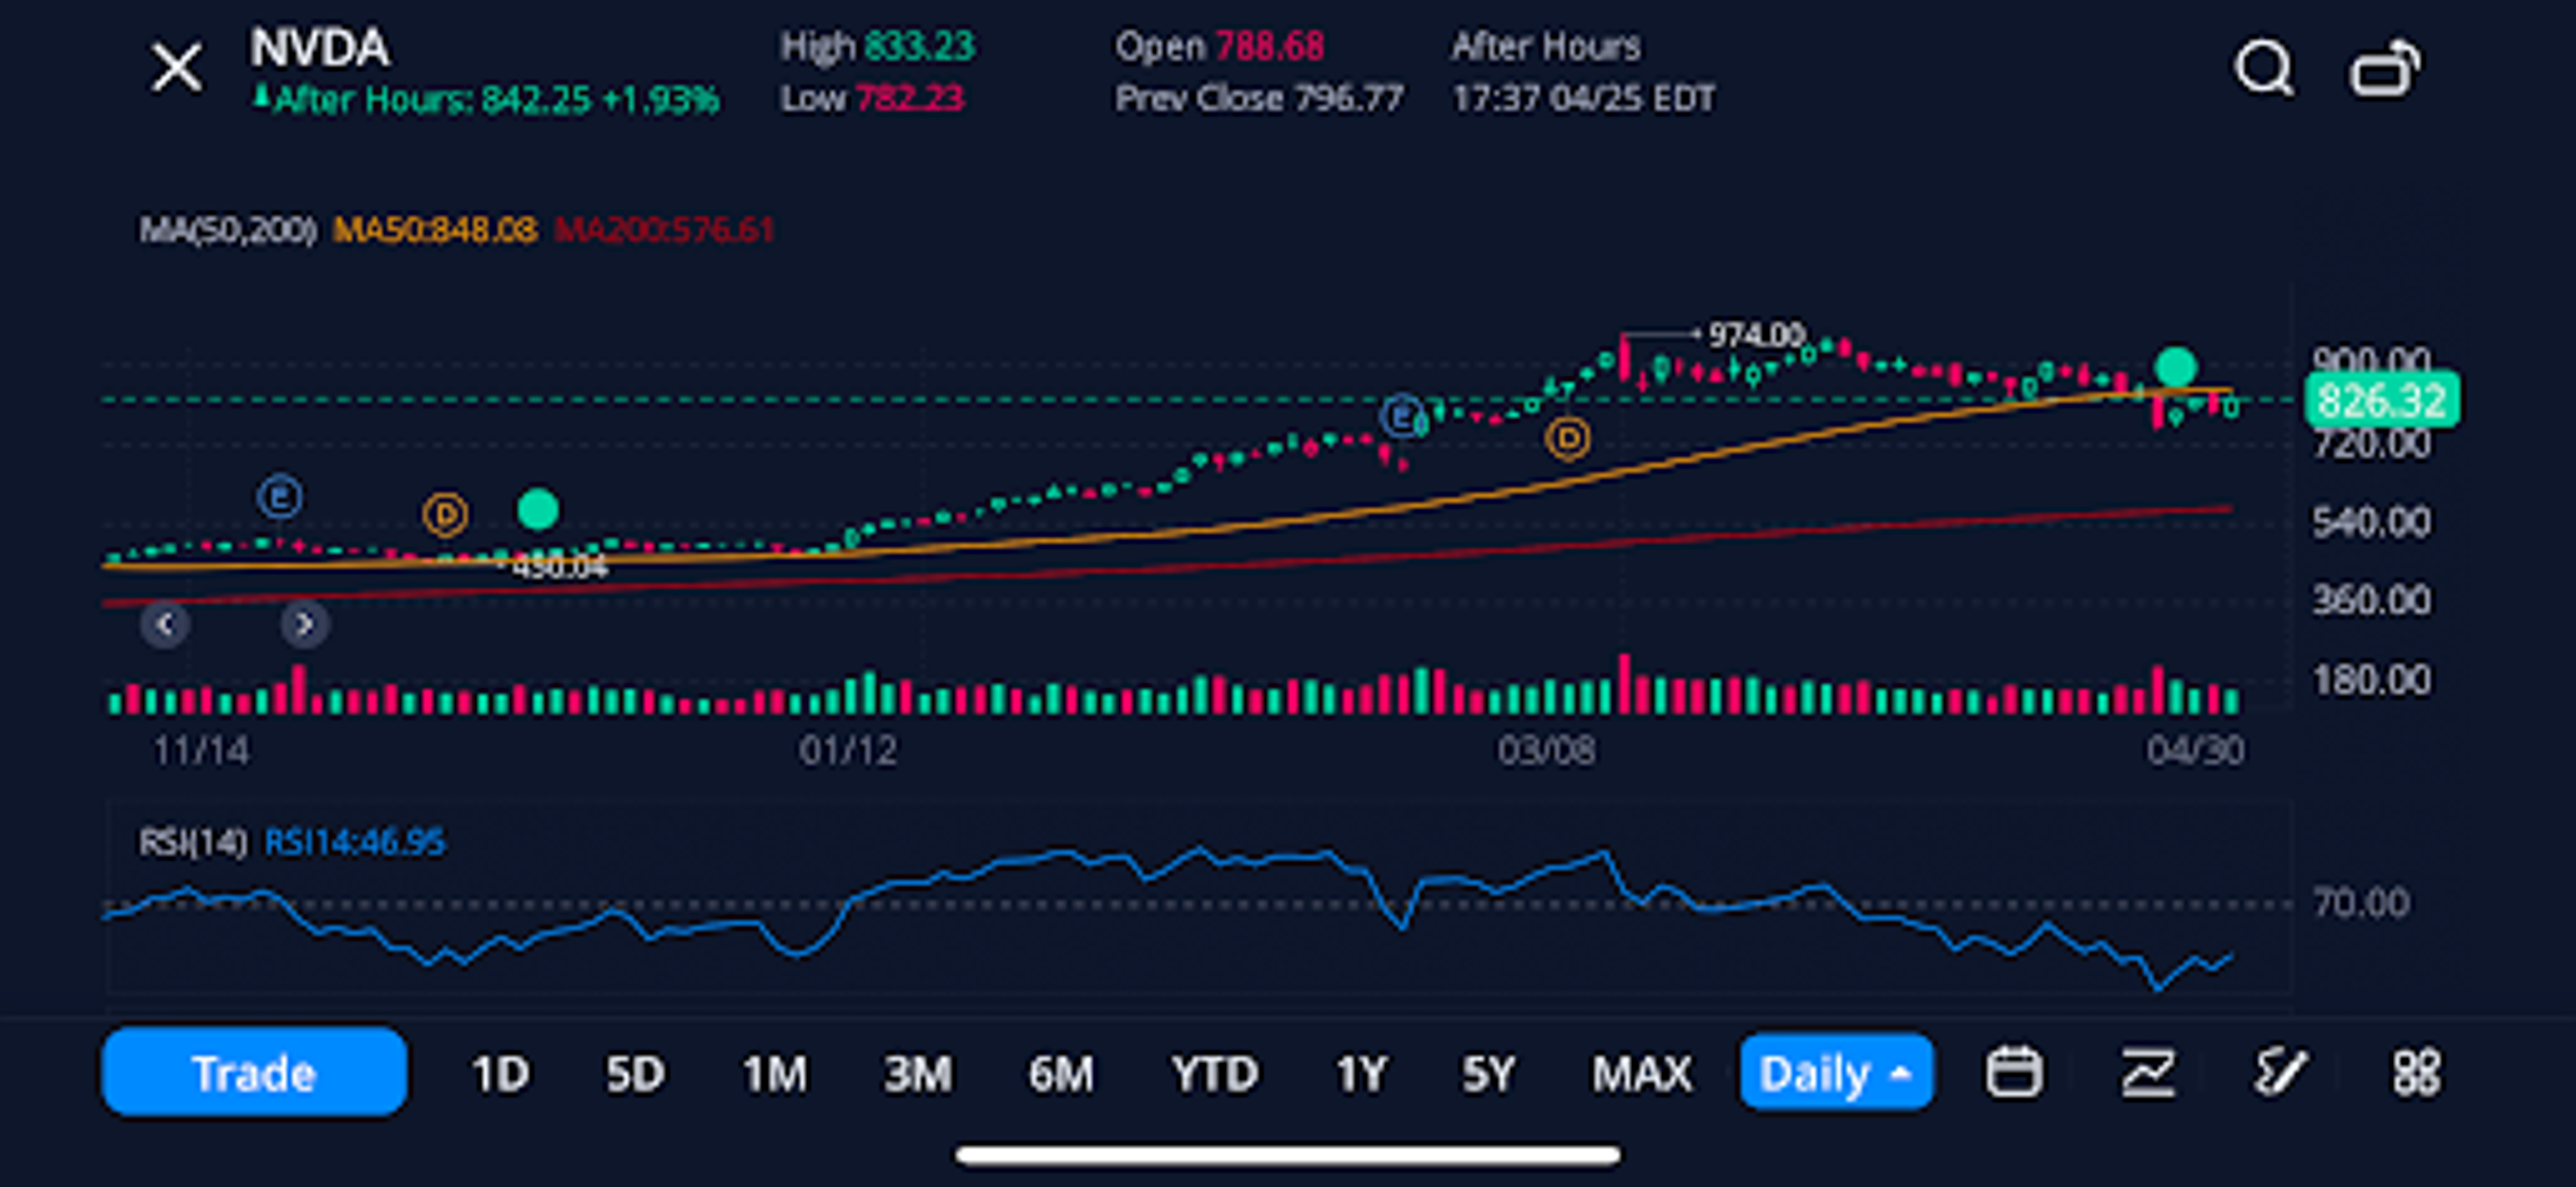Show the MAX range
The image size is (2576, 1187).
click(1642, 1074)
